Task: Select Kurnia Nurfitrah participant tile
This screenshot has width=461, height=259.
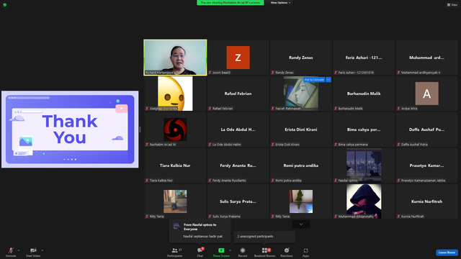Action: (x=426, y=201)
